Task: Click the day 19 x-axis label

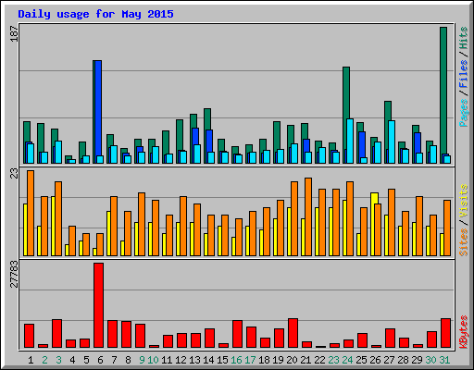Action: [x=278, y=360]
